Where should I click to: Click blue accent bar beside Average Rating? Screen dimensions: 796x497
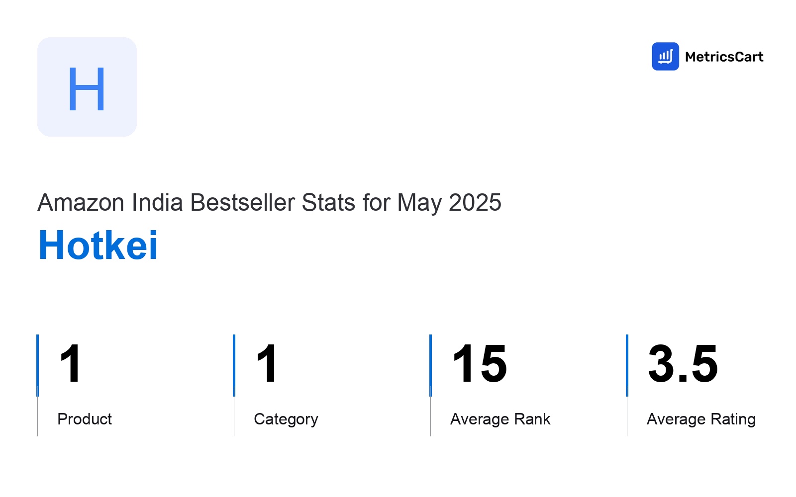point(627,365)
